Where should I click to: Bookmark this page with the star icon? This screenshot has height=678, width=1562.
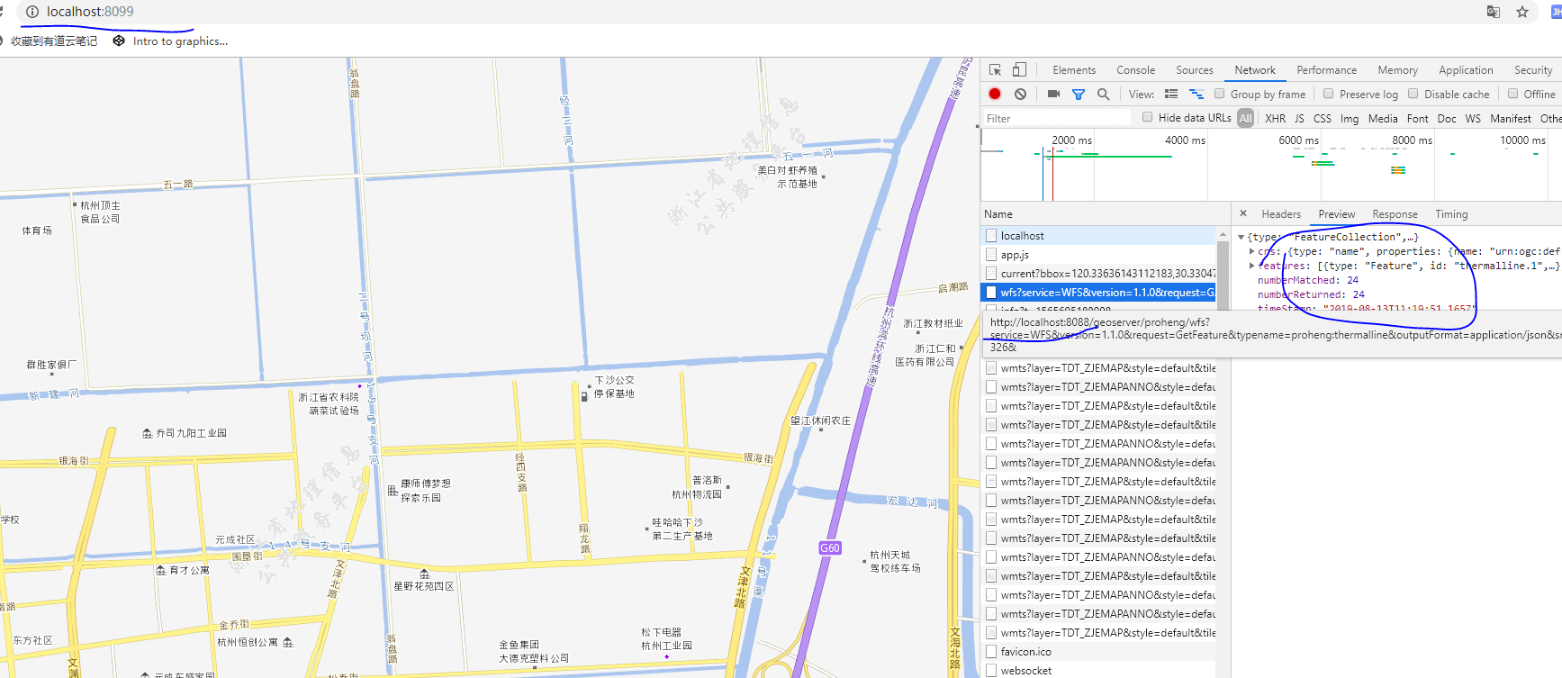coord(1522,12)
